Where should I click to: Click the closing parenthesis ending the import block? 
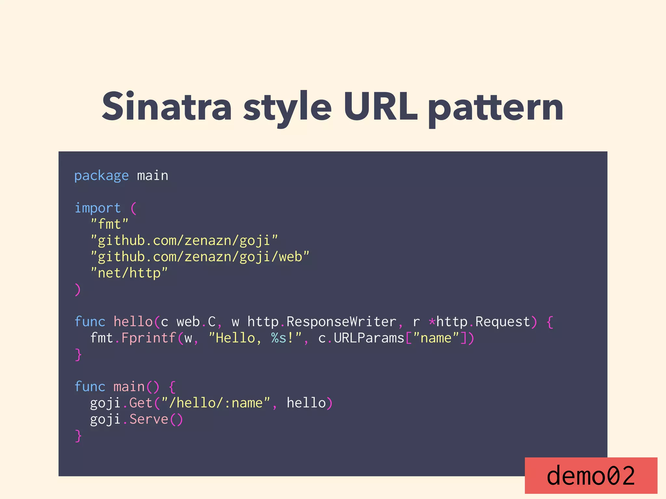point(77,289)
